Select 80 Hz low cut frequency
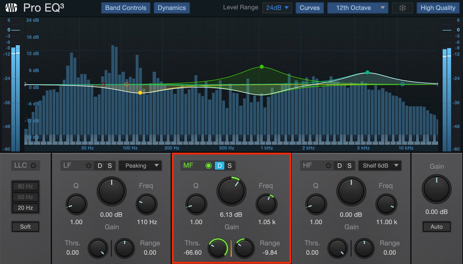Image resolution: width=463 pixels, height=264 pixels. tap(25, 186)
